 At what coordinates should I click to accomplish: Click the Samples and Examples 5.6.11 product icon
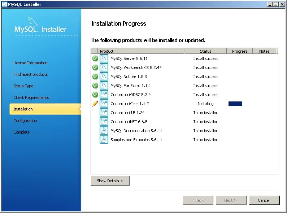(x=104, y=140)
